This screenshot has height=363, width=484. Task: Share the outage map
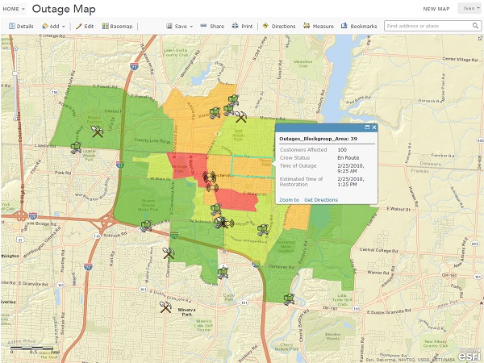click(x=212, y=27)
